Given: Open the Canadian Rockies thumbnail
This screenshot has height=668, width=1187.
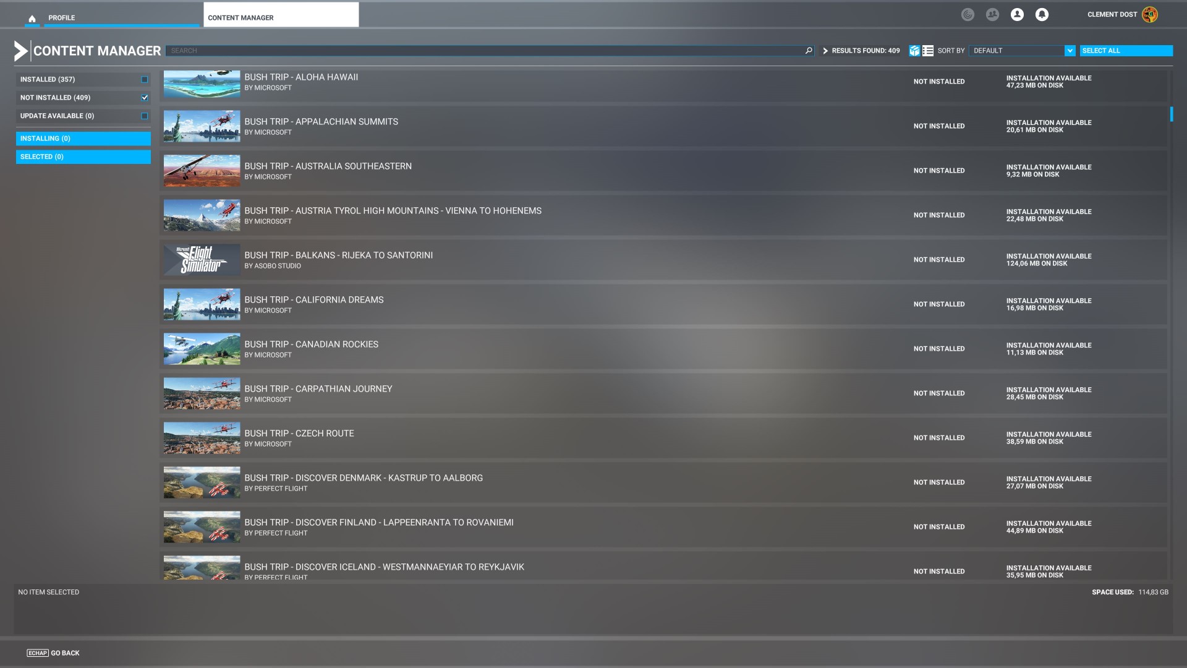Looking at the screenshot, I should tap(202, 349).
